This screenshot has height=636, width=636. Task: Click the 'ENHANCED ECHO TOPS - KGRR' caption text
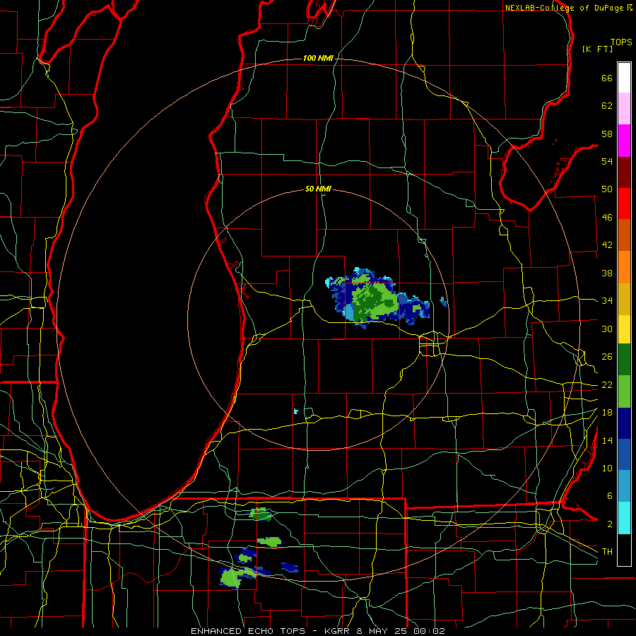270,631
